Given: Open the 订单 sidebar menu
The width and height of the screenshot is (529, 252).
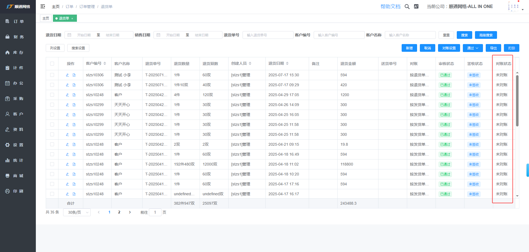Looking at the screenshot, I should tap(18, 21).
